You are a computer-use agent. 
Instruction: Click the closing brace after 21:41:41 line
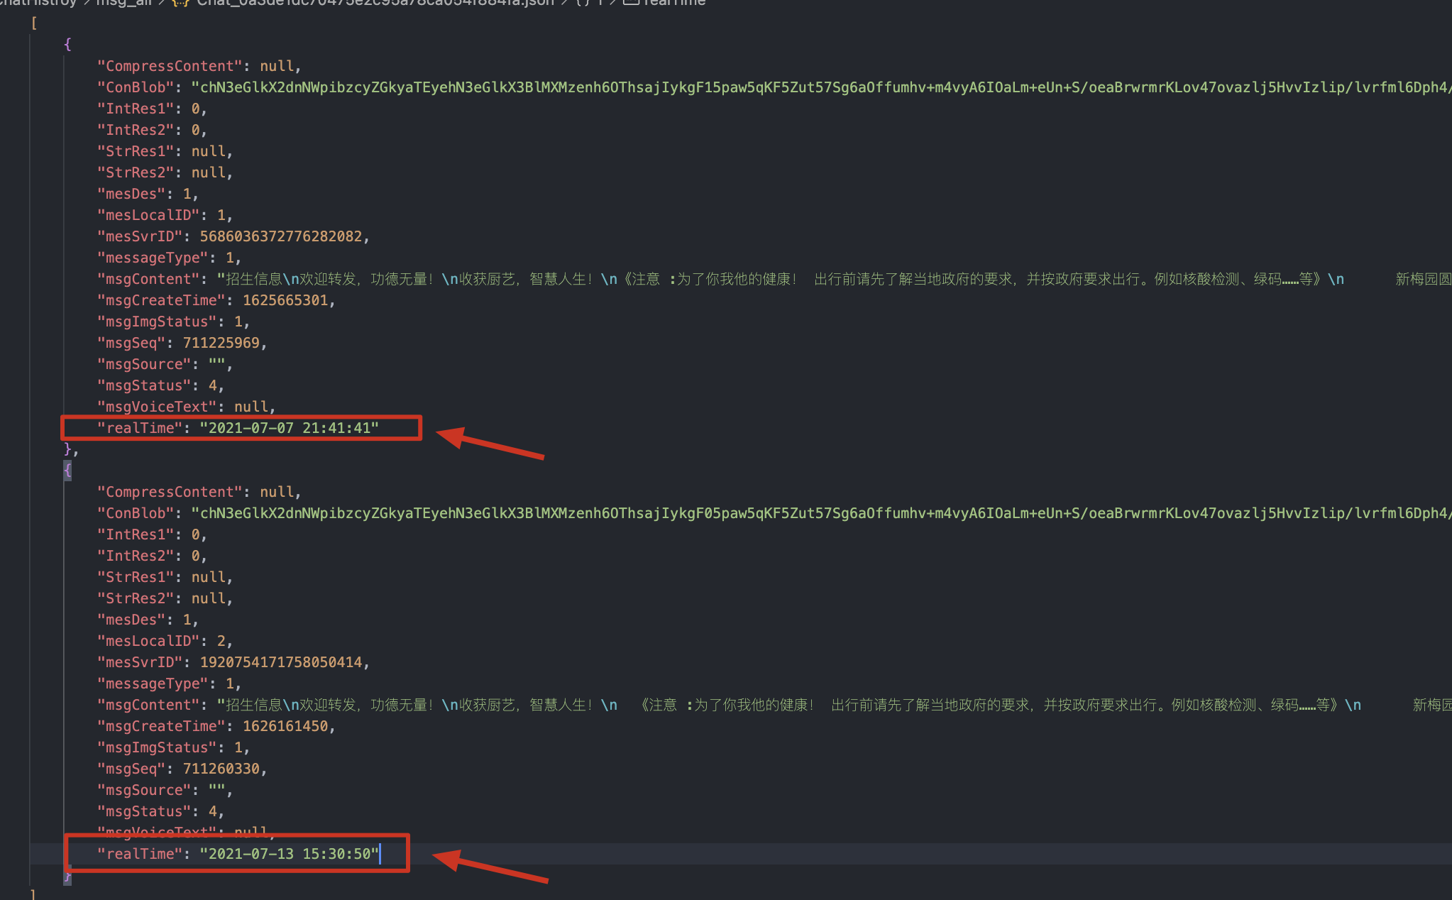[68, 449]
